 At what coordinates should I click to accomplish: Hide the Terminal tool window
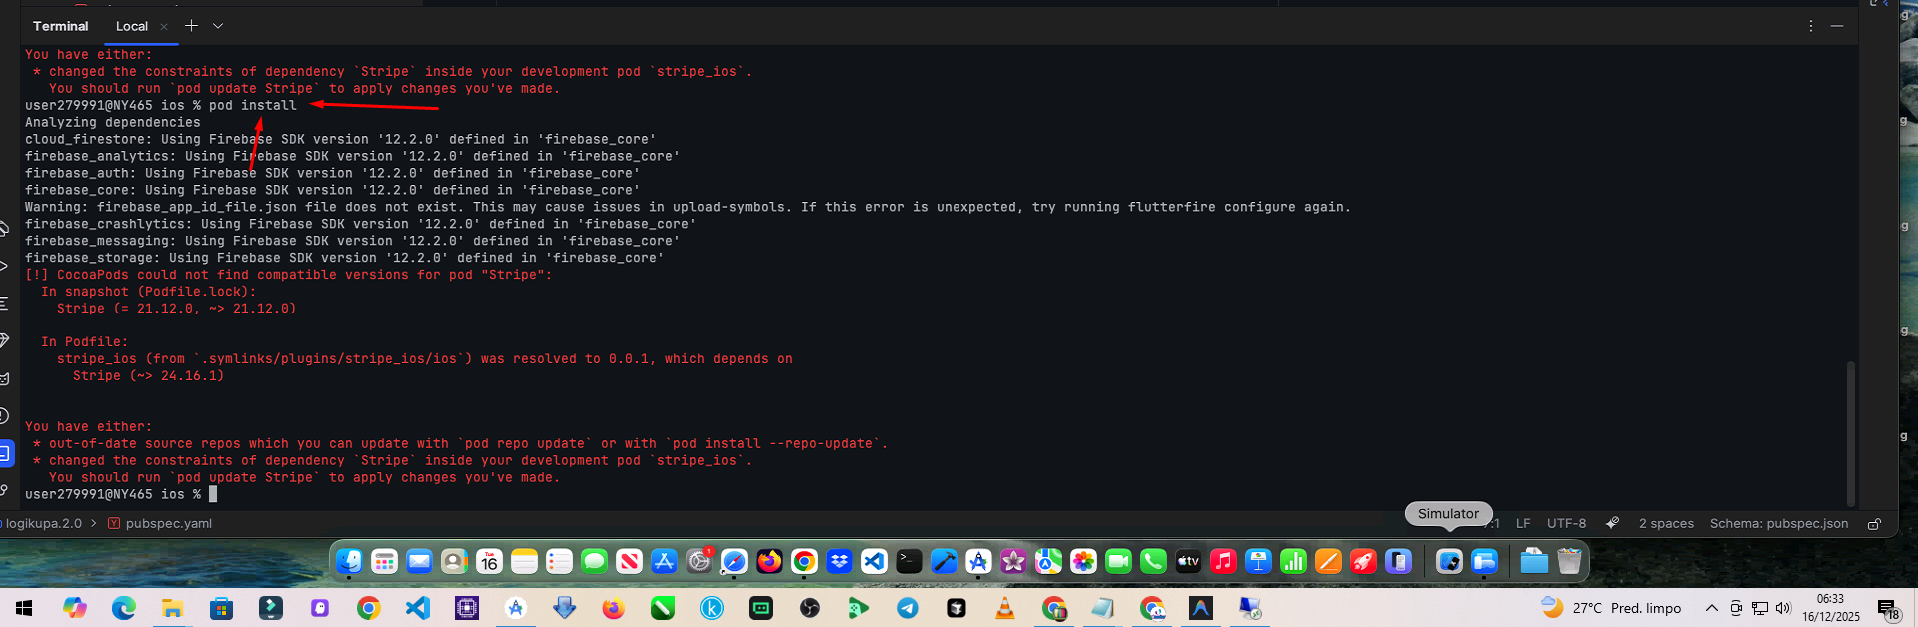(x=1837, y=26)
